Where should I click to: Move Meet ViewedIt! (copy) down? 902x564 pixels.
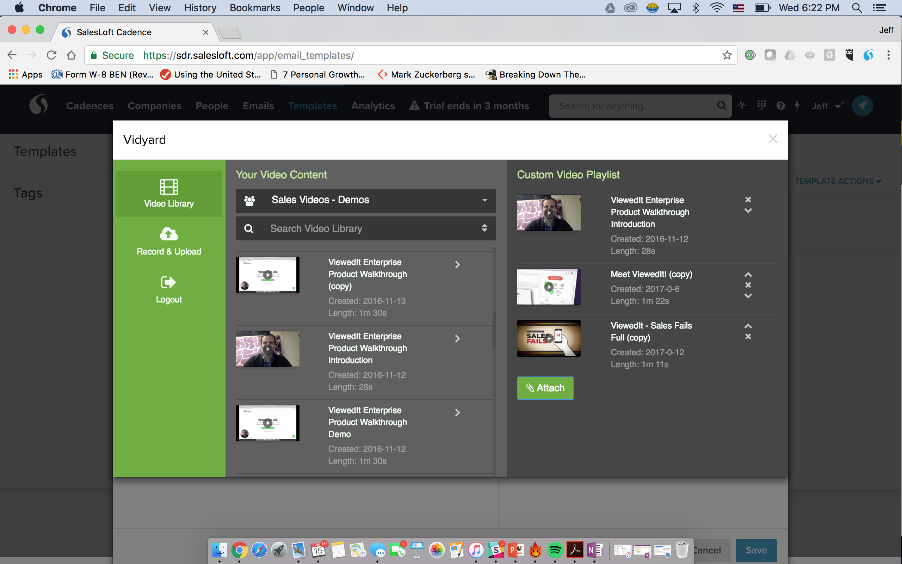pyautogui.click(x=748, y=296)
